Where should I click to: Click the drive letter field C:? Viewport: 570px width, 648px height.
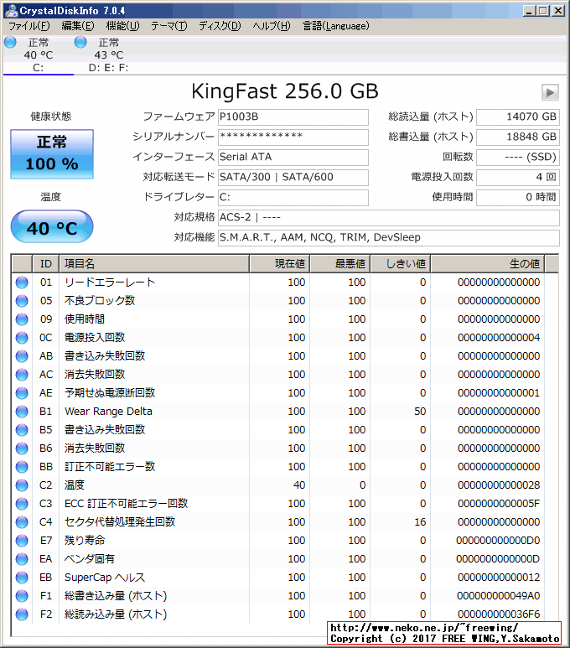point(293,198)
